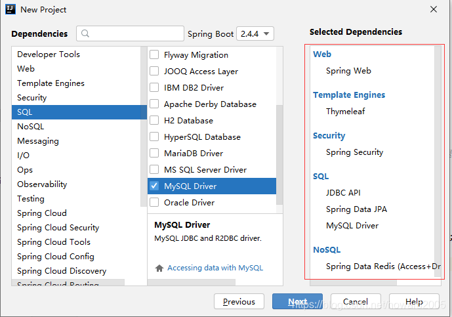Open NoSQL category in left list
The image size is (452, 317).
76,126
